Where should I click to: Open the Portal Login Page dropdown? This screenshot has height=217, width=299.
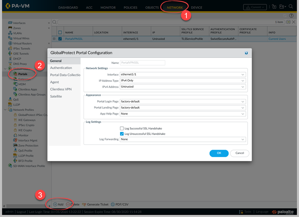click(182, 101)
